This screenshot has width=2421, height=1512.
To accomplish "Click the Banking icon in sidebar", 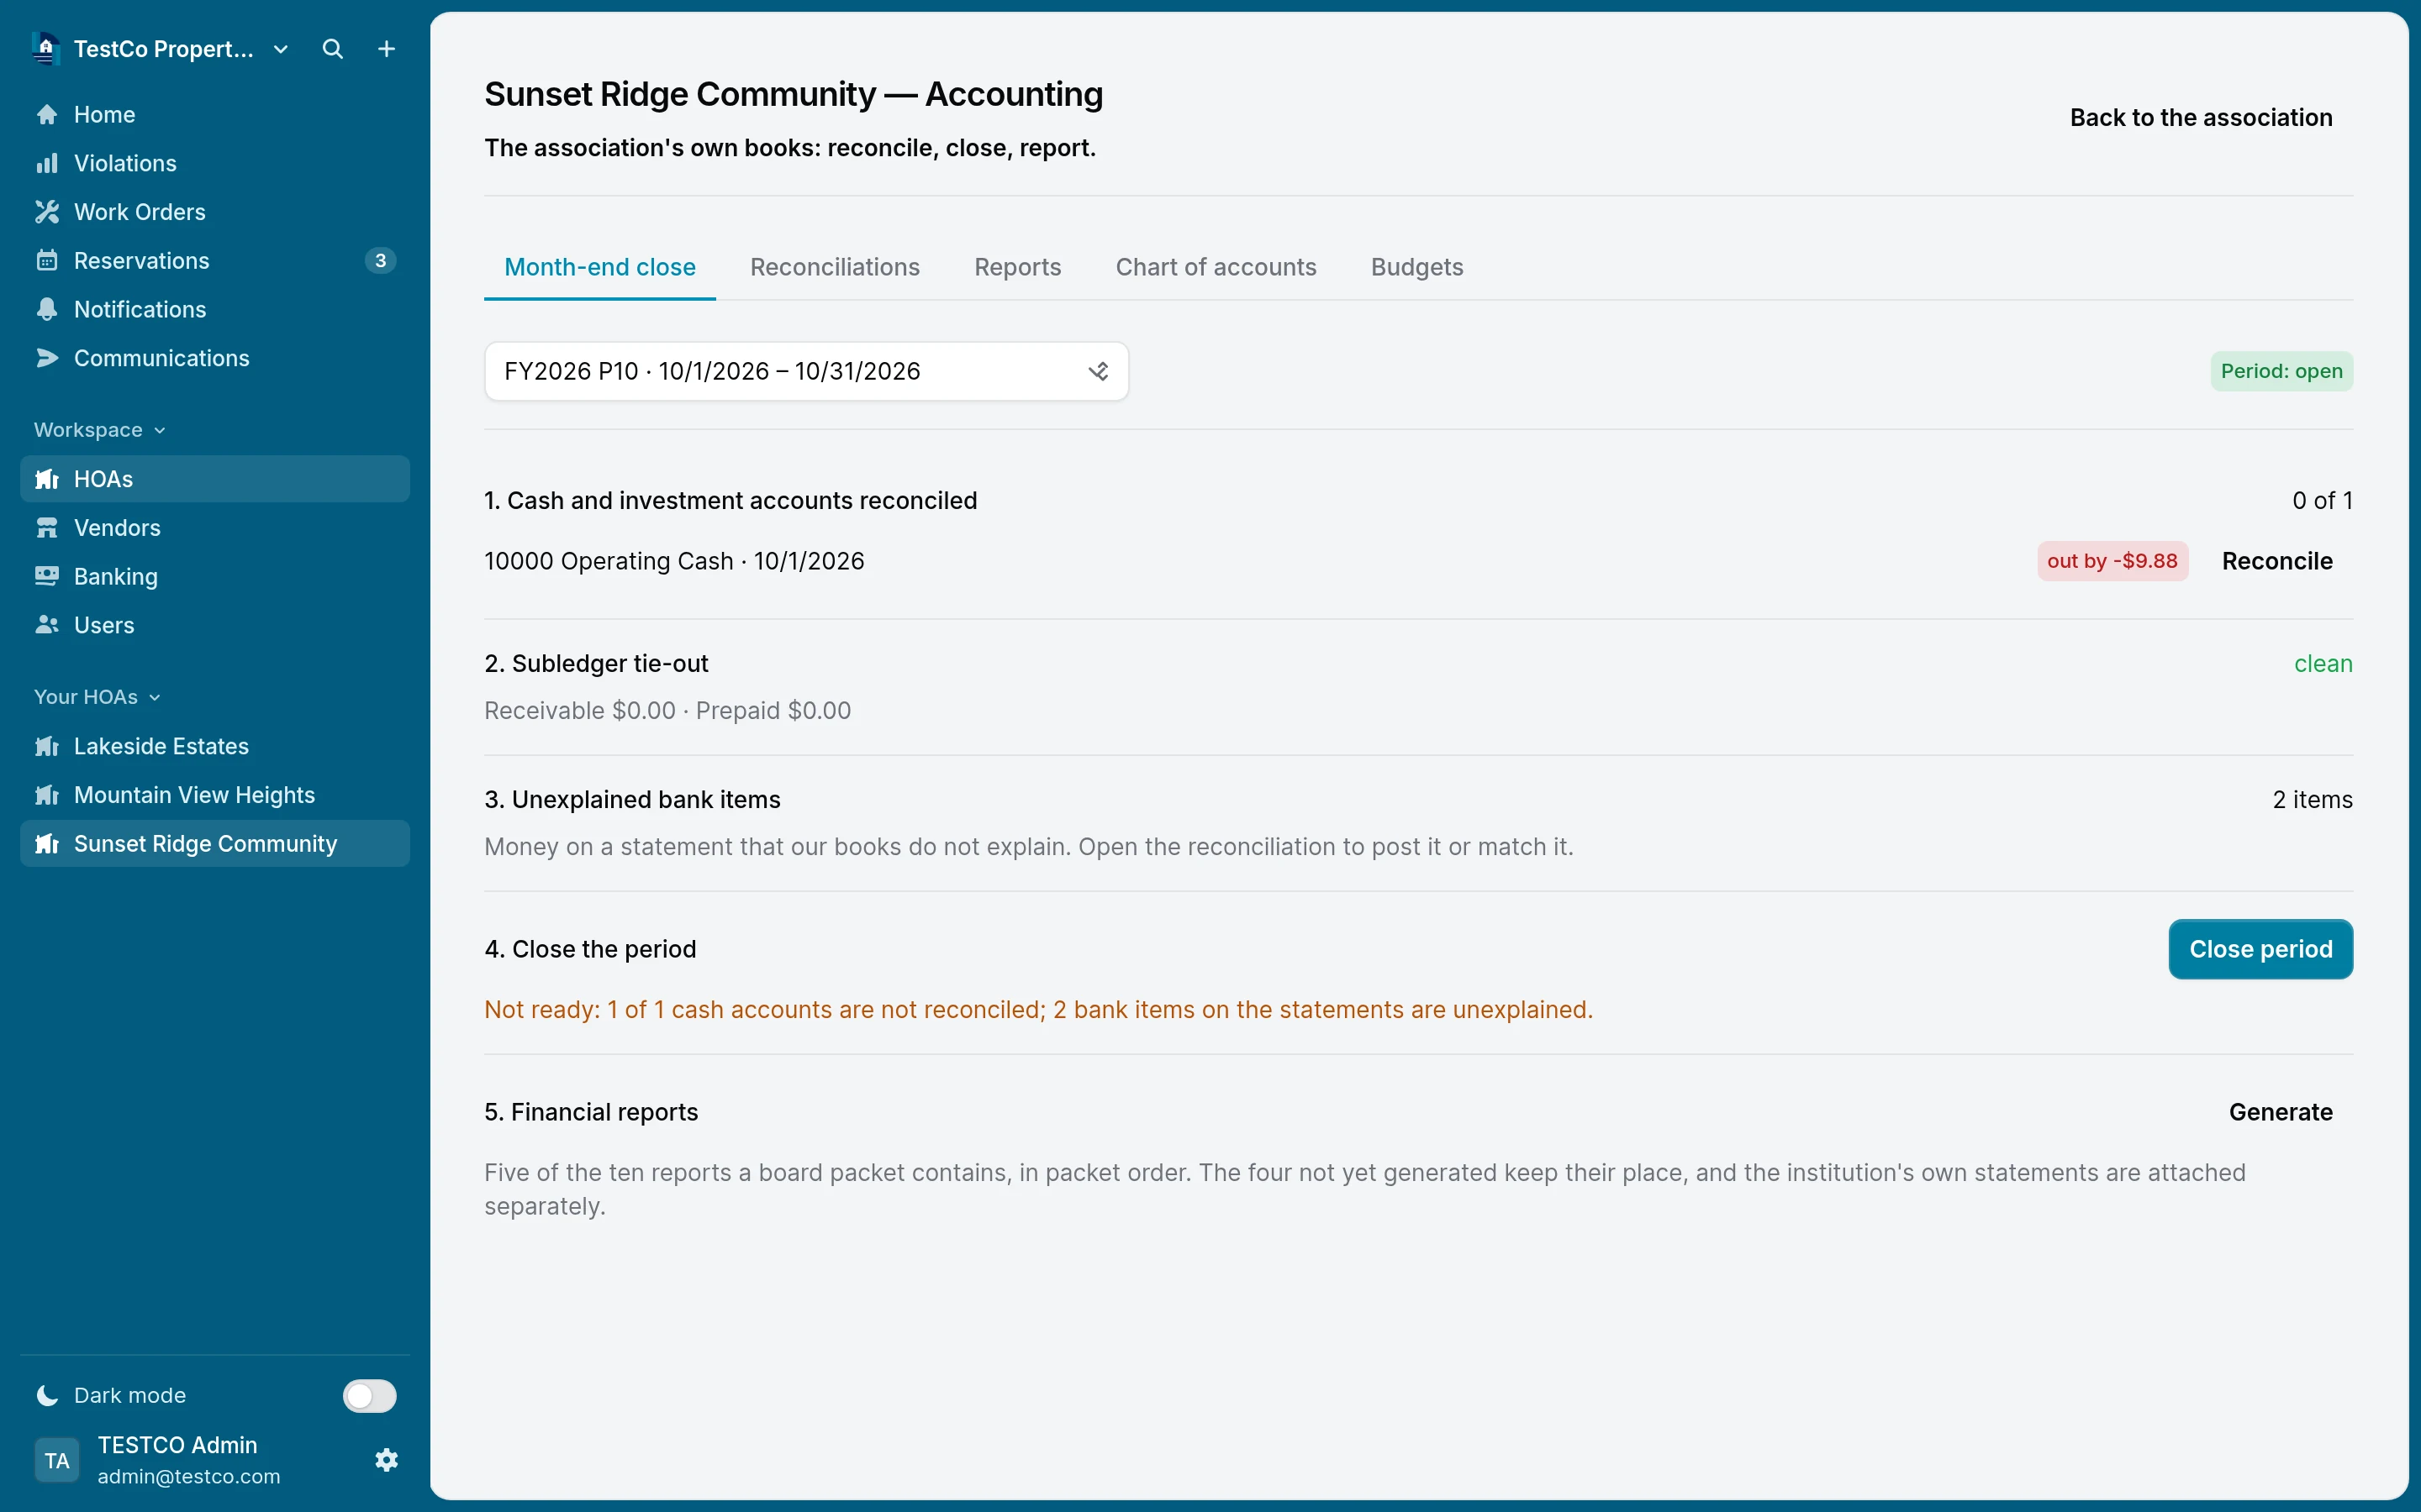I will (x=47, y=576).
